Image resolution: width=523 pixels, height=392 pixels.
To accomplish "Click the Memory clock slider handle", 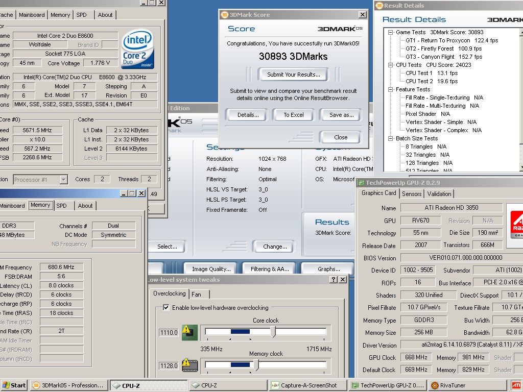I will (x=256, y=364).
